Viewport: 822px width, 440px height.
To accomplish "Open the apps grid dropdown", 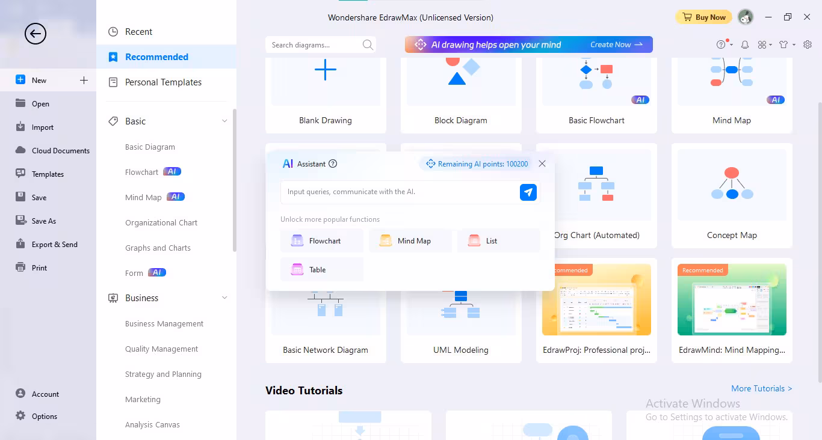I will pyautogui.click(x=764, y=44).
